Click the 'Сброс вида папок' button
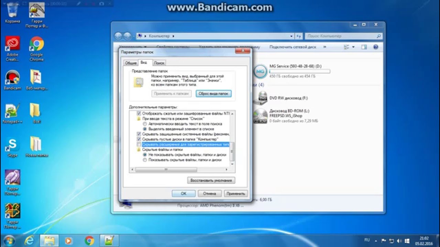The width and height of the screenshot is (440, 247). tap(213, 93)
